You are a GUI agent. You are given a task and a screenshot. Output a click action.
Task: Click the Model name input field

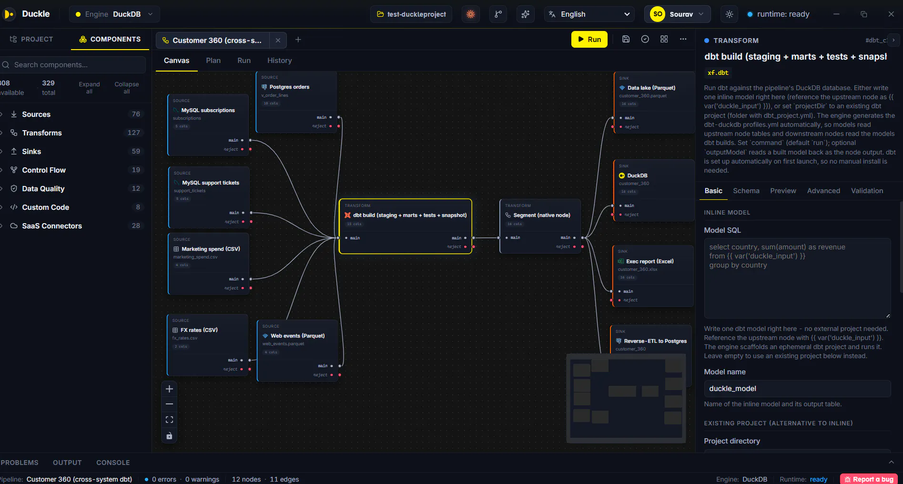click(x=797, y=389)
